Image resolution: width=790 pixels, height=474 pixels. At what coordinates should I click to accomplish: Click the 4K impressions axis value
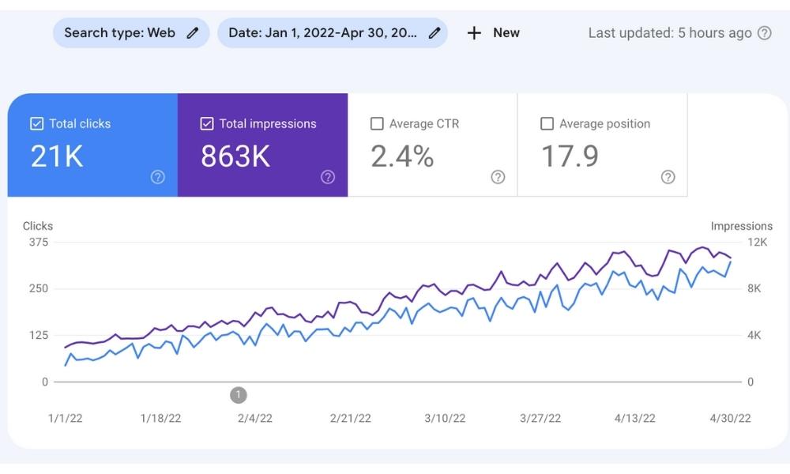(x=754, y=336)
